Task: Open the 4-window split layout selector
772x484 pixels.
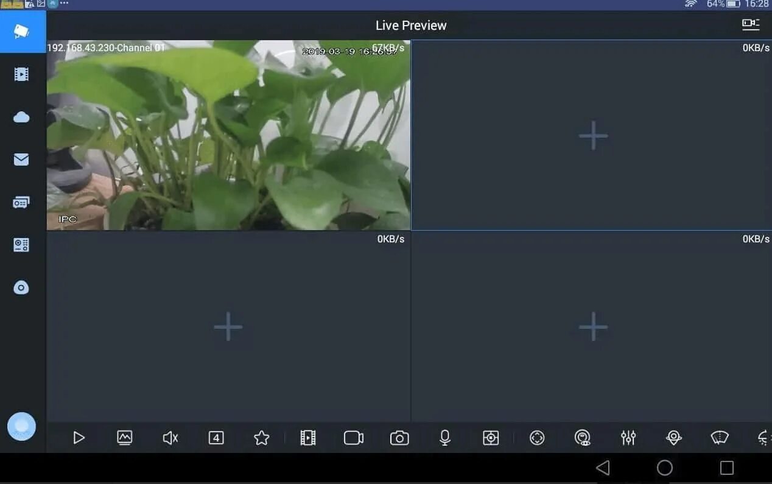Action: (x=216, y=438)
